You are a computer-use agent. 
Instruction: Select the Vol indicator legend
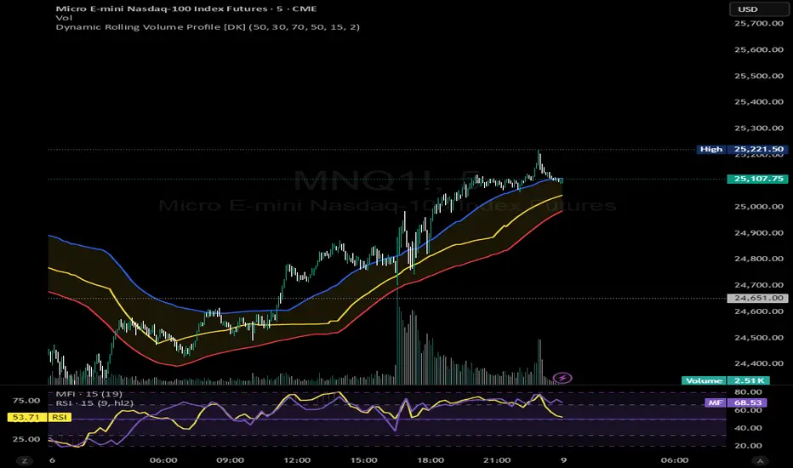[64, 18]
